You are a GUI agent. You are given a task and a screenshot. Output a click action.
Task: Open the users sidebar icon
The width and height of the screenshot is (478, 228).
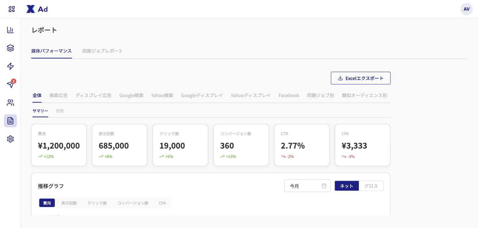pos(10,103)
